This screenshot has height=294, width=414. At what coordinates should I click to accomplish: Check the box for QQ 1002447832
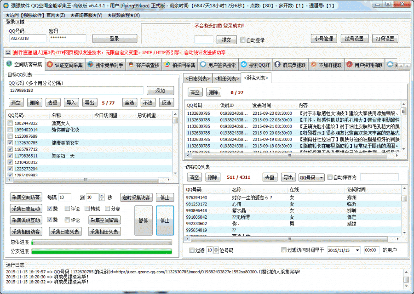click(x=10, y=123)
